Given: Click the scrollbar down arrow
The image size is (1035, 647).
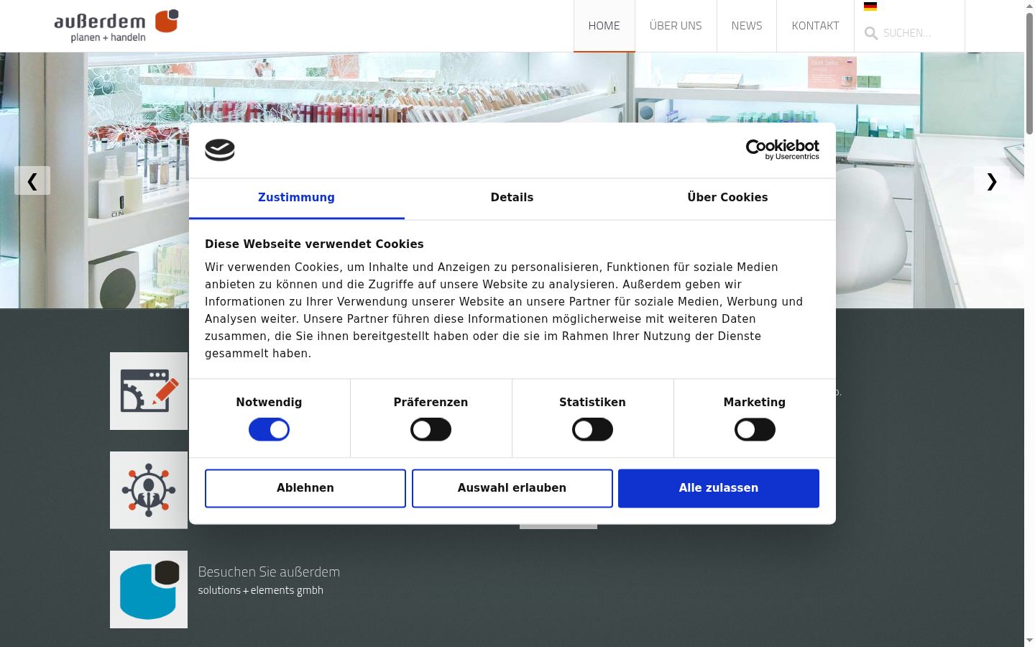Looking at the screenshot, I should pyautogui.click(x=1029, y=641).
